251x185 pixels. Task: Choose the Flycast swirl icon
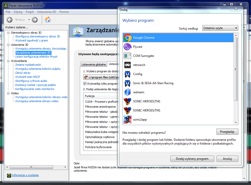[x=128, y=47]
